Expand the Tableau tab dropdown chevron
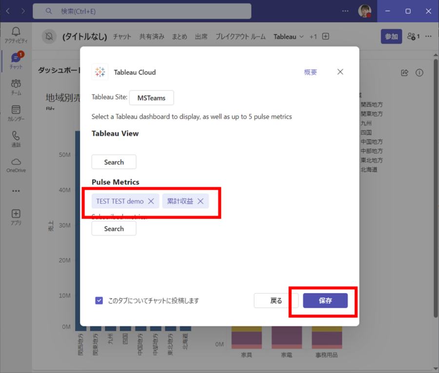439x373 pixels. click(x=301, y=37)
